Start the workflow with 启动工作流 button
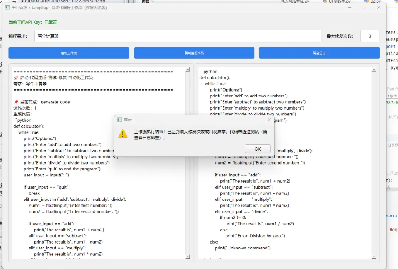Screen dimensions: 398x269 [x=69, y=53]
